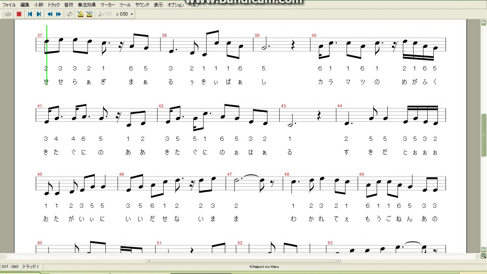Screen dimensions: 487x274
Task: Click measure number 41
Action: (x=40, y=106)
